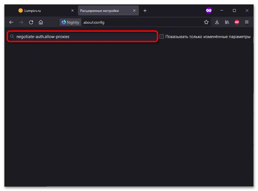Go back with the back arrow
This screenshot has height=191, width=258.
pyautogui.click(x=11, y=22)
